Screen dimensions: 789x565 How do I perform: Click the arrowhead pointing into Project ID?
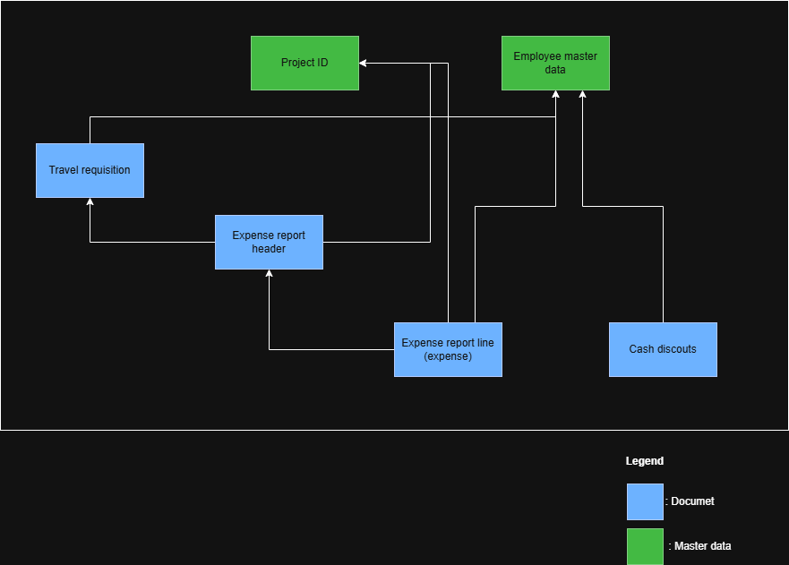pyautogui.click(x=364, y=63)
